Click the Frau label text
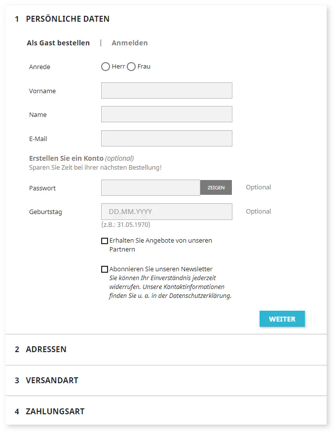 click(144, 67)
